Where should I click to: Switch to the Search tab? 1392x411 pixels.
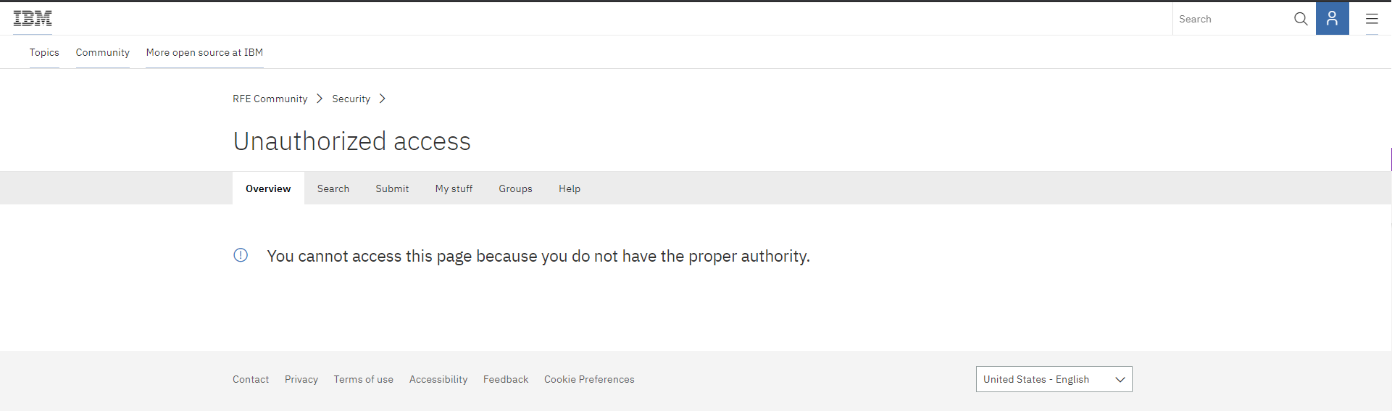click(333, 188)
